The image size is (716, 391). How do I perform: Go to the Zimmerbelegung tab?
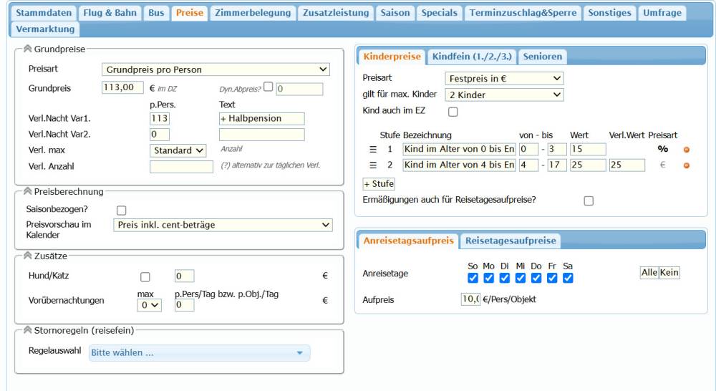253,13
